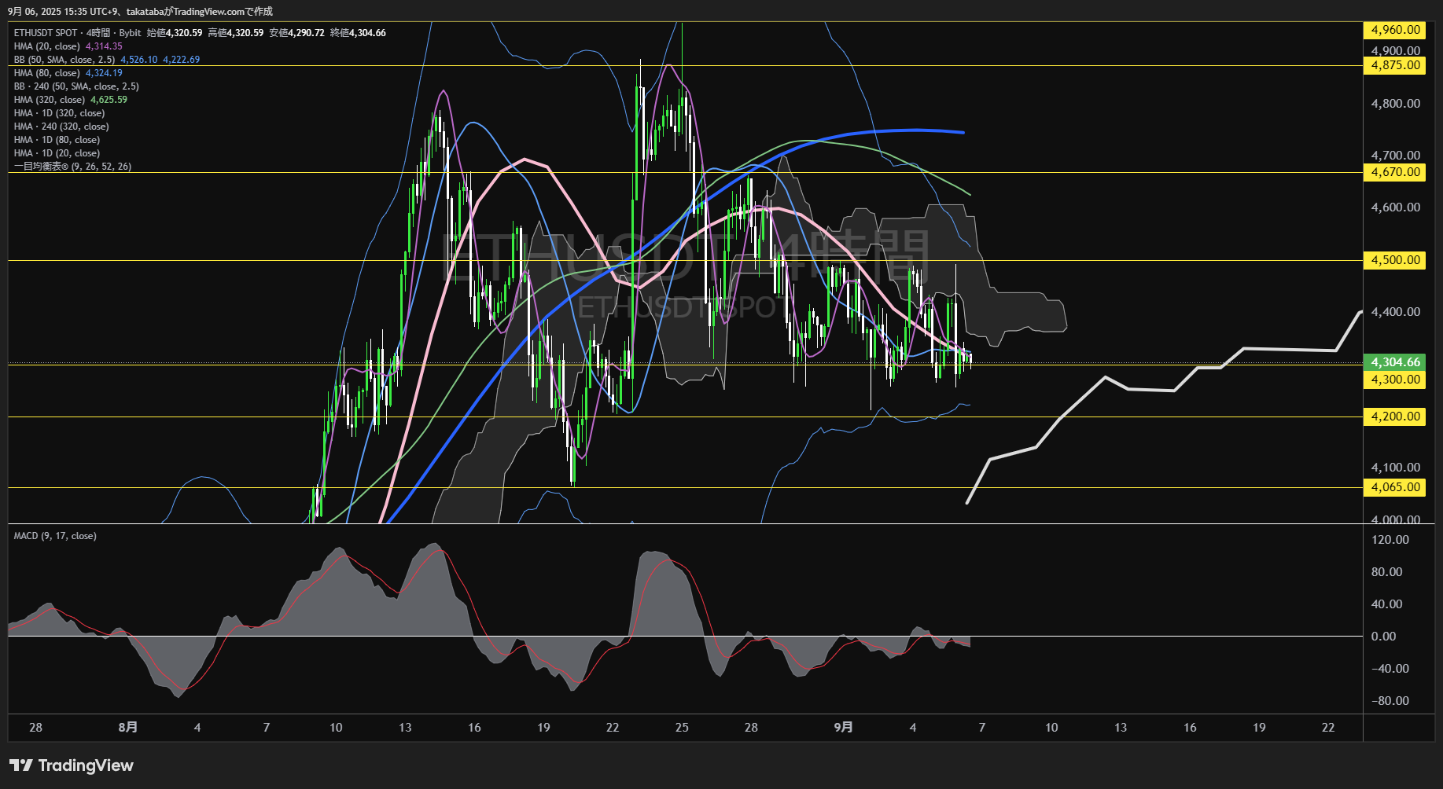Viewport: 1443px width, 789px height.
Task: Click the MACD scale value −80.00
Action: [x=1390, y=701]
